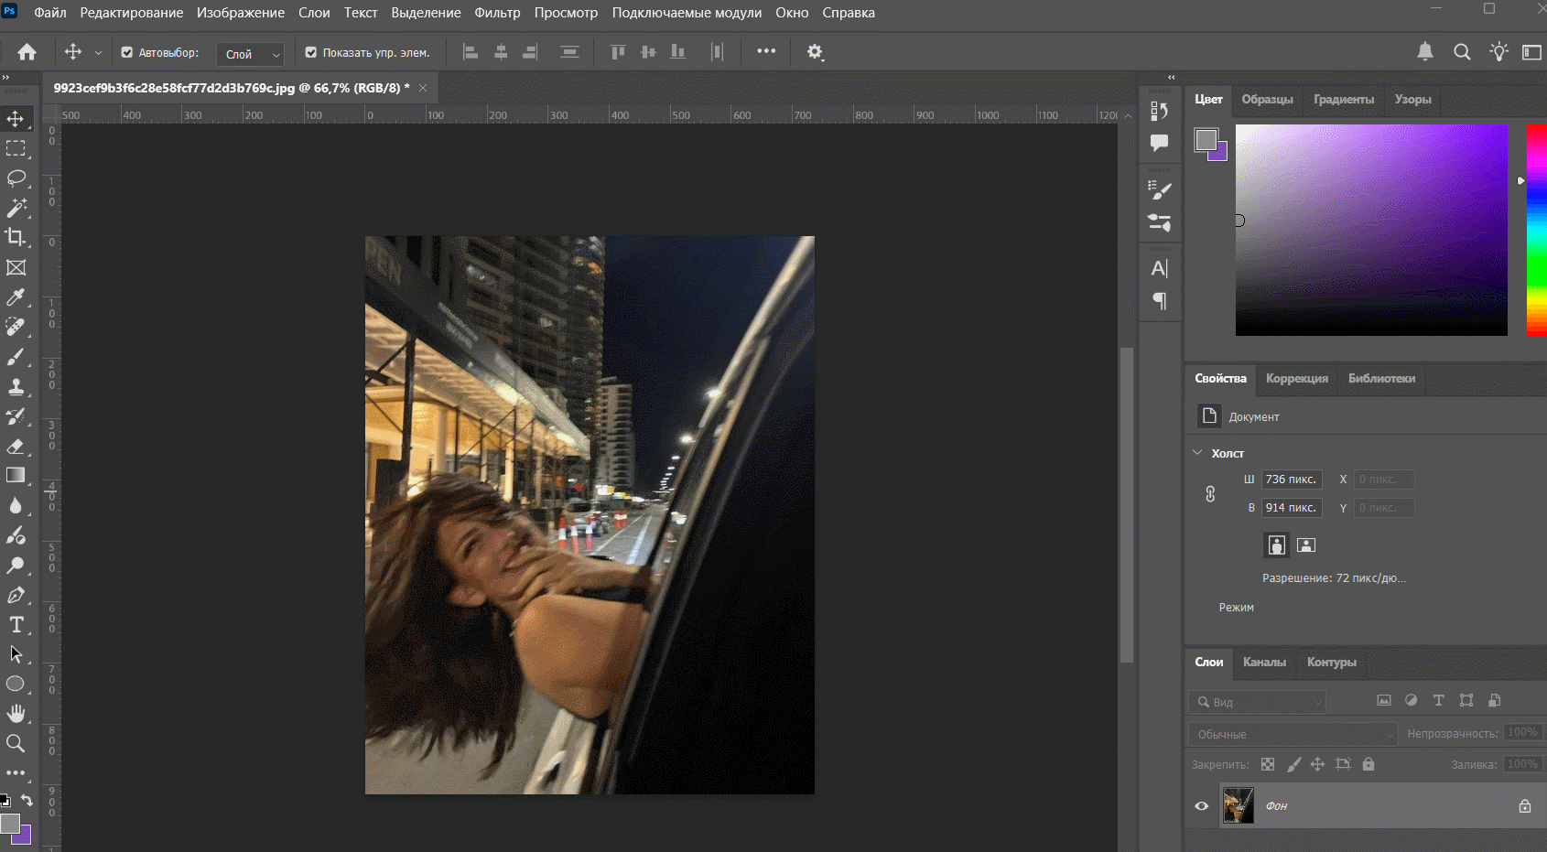Click the landscape orientation button
The width and height of the screenshot is (1547, 852).
1306,545
